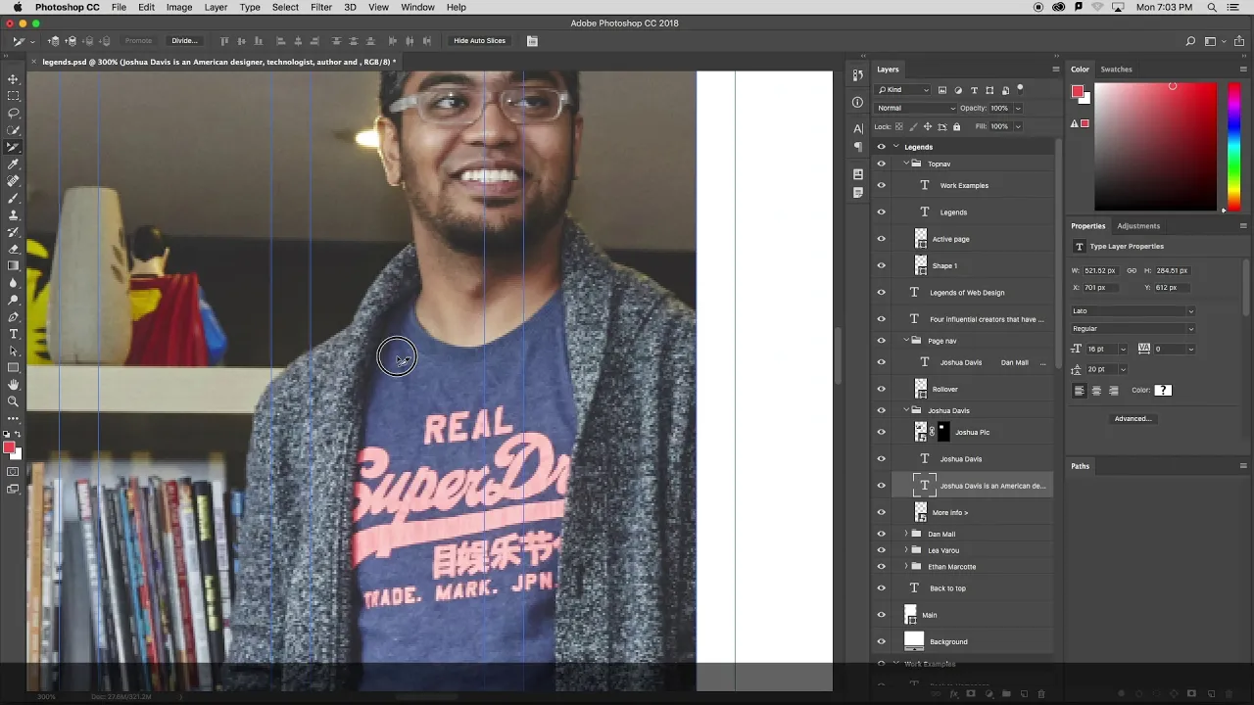Select the Hand tool
The height and width of the screenshot is (705, 1254).
[13, 385]
